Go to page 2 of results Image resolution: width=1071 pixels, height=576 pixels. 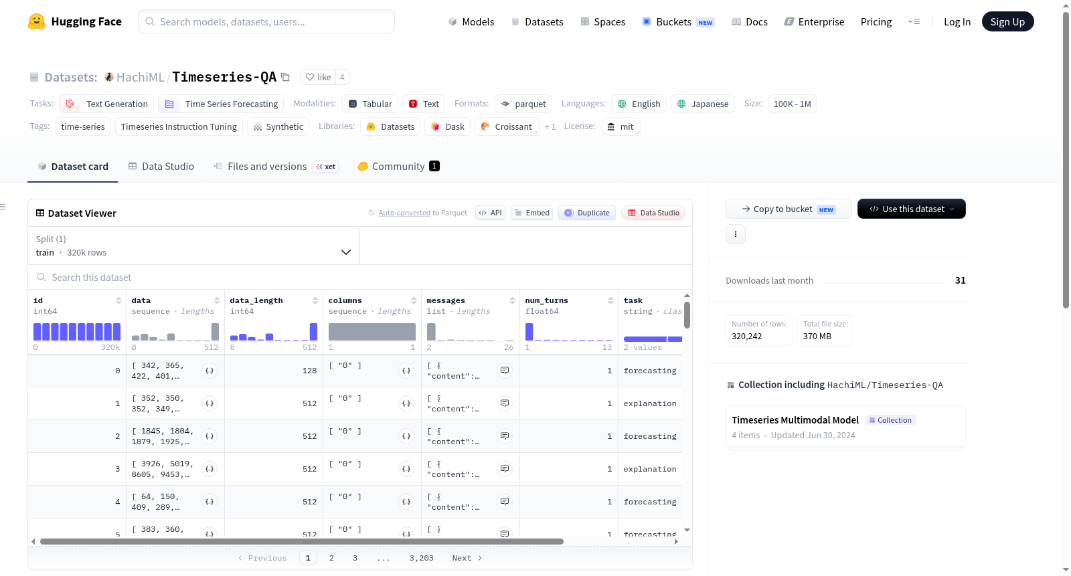click(x=331, y=558)
